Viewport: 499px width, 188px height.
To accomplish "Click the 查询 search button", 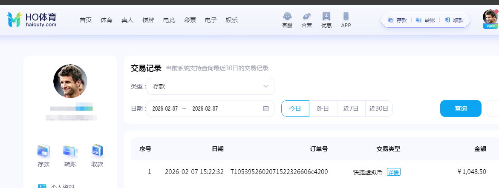I will pyautogui.click(x=461, y=108).
